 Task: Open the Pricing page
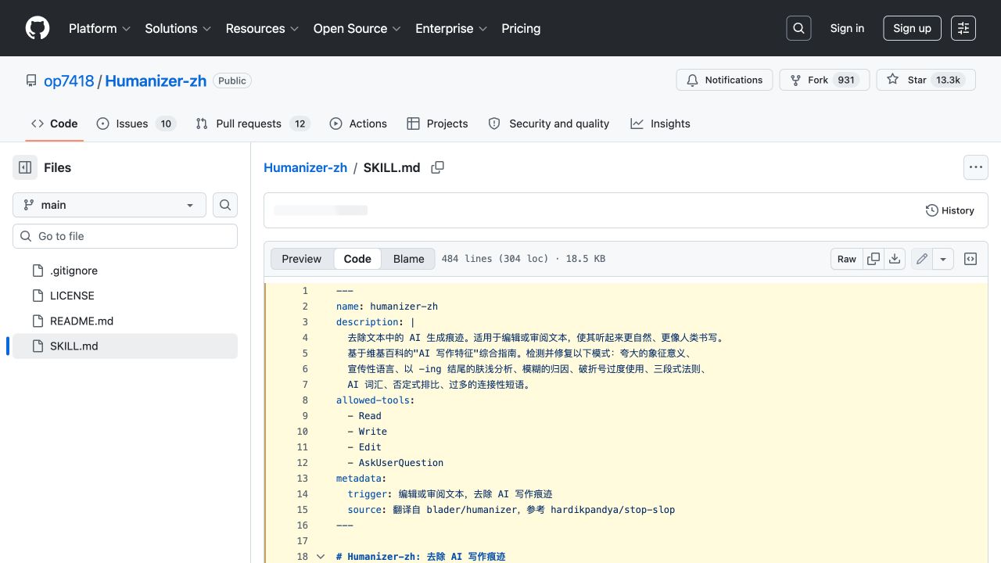point(521,28)
